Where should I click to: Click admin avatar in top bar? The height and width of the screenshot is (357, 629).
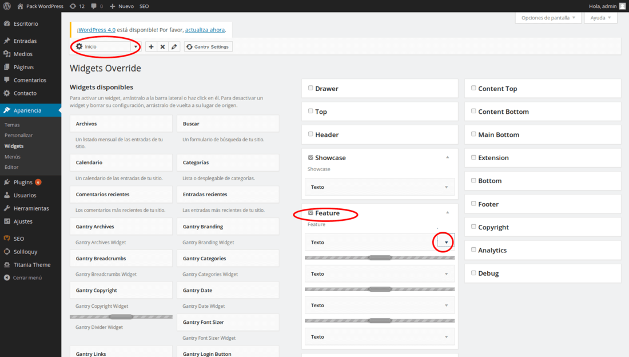(622, 6)
